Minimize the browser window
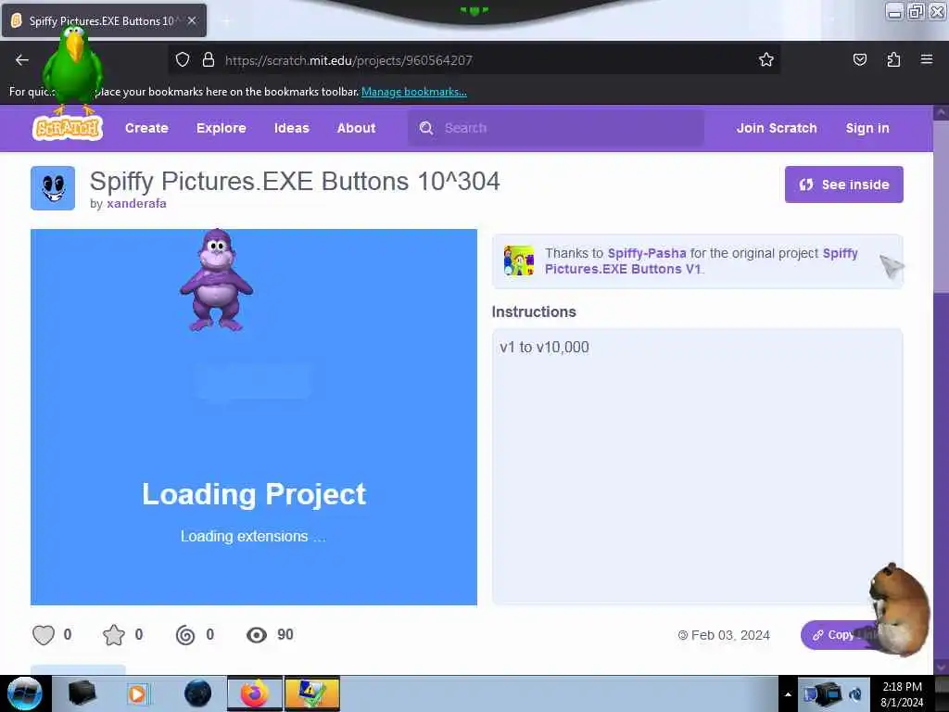Screen dimensions: 949x712 point(894,11)
